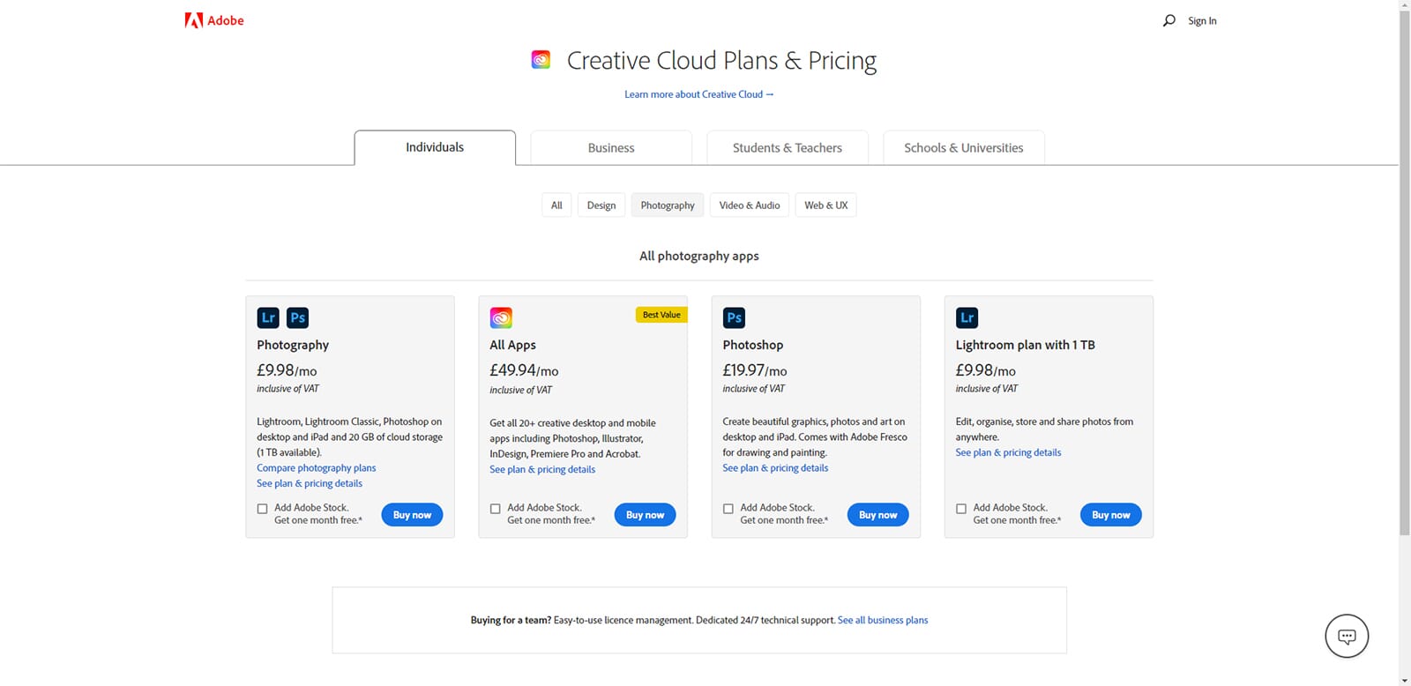Click the page vertical scrollbar thumb
Screen dimensions: 1411x686
1405,273
